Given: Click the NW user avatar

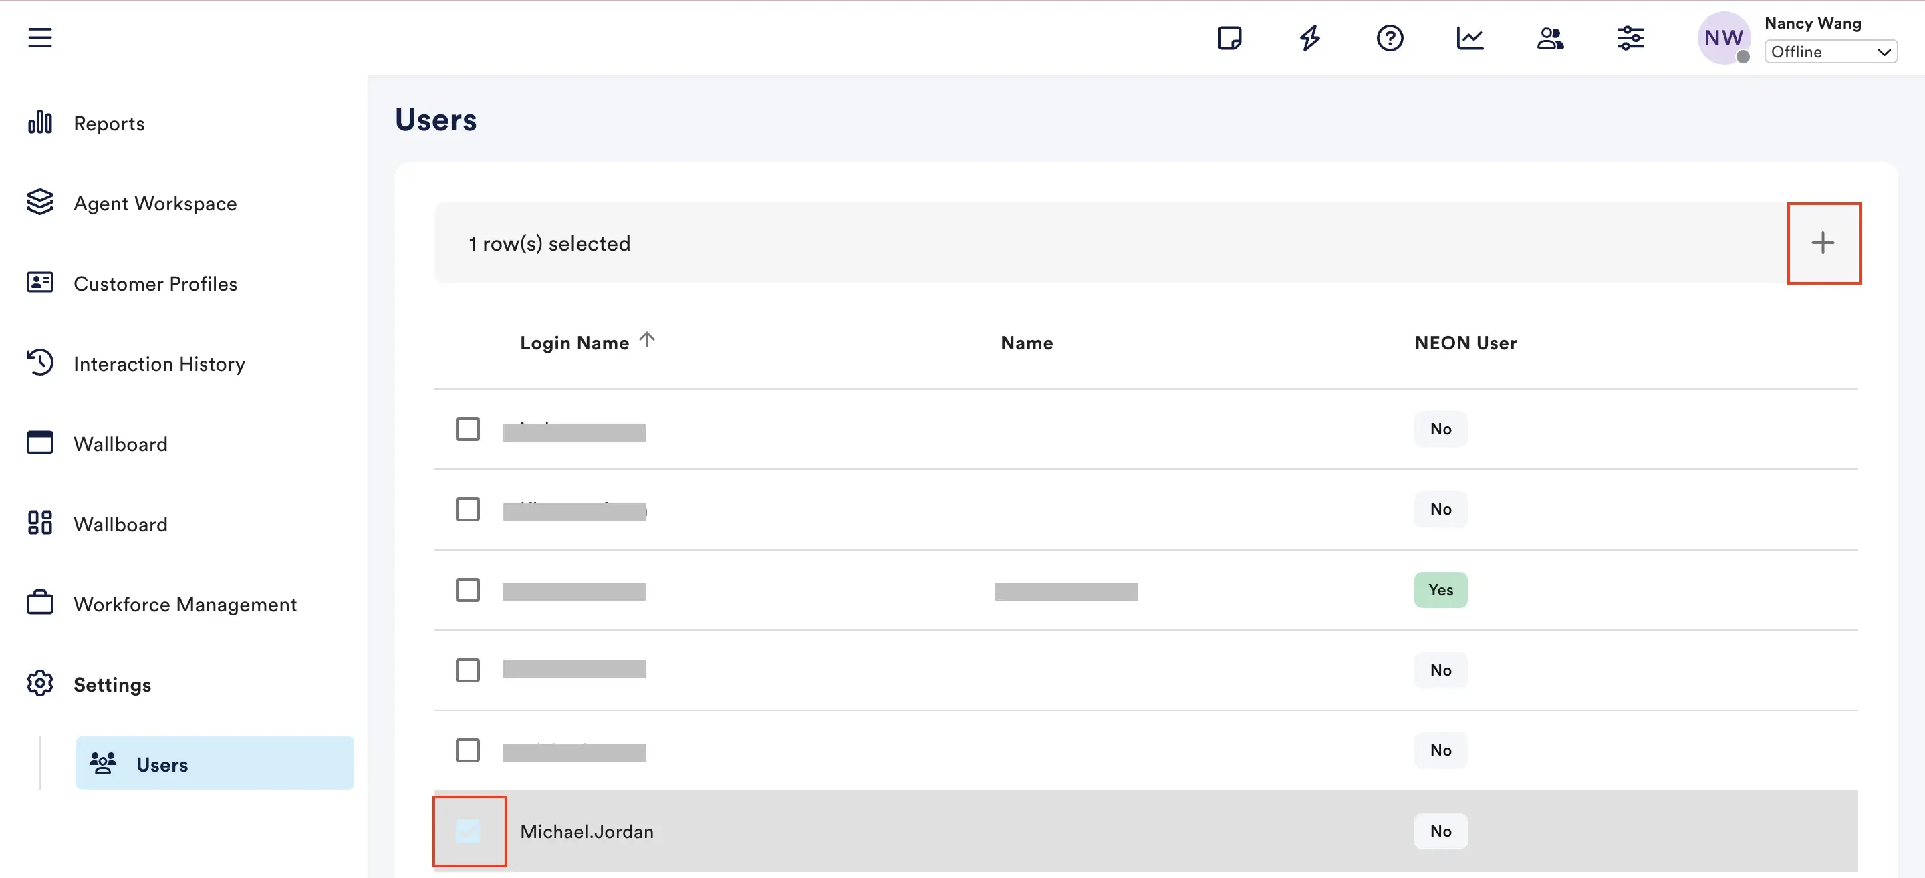Looking at the screenshot, I should [1722, 37].
